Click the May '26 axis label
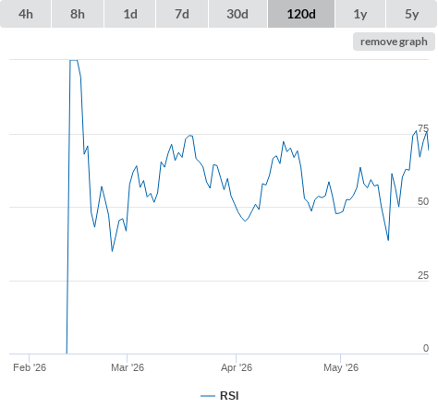The width and height of the screenshot is (438, 420). [x=341, y=367]
